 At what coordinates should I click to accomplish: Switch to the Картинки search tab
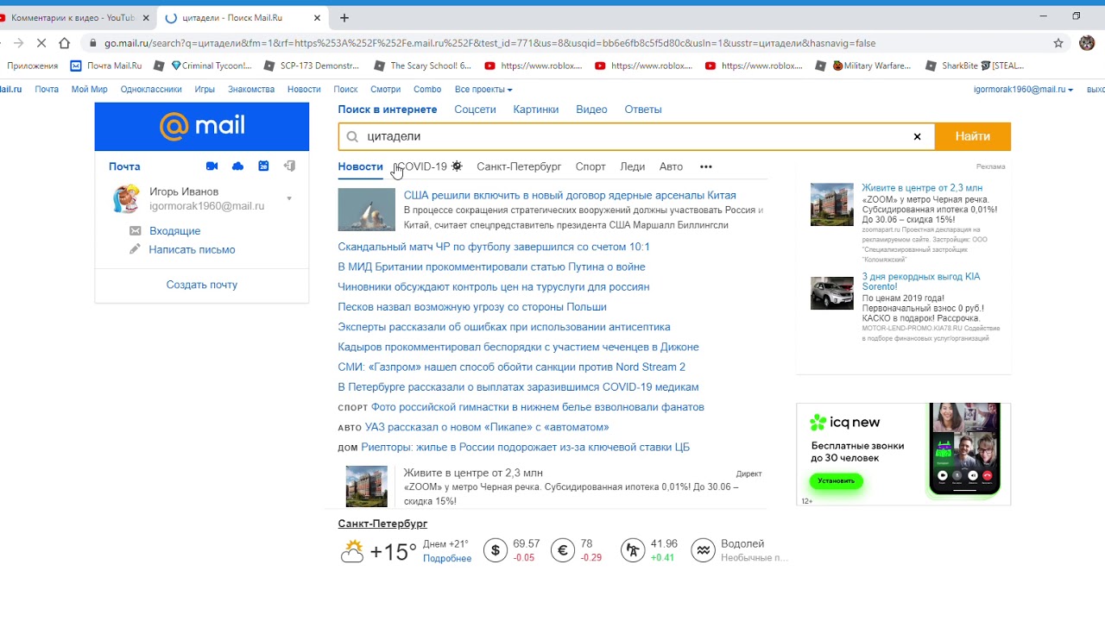(x=536, y=110)
